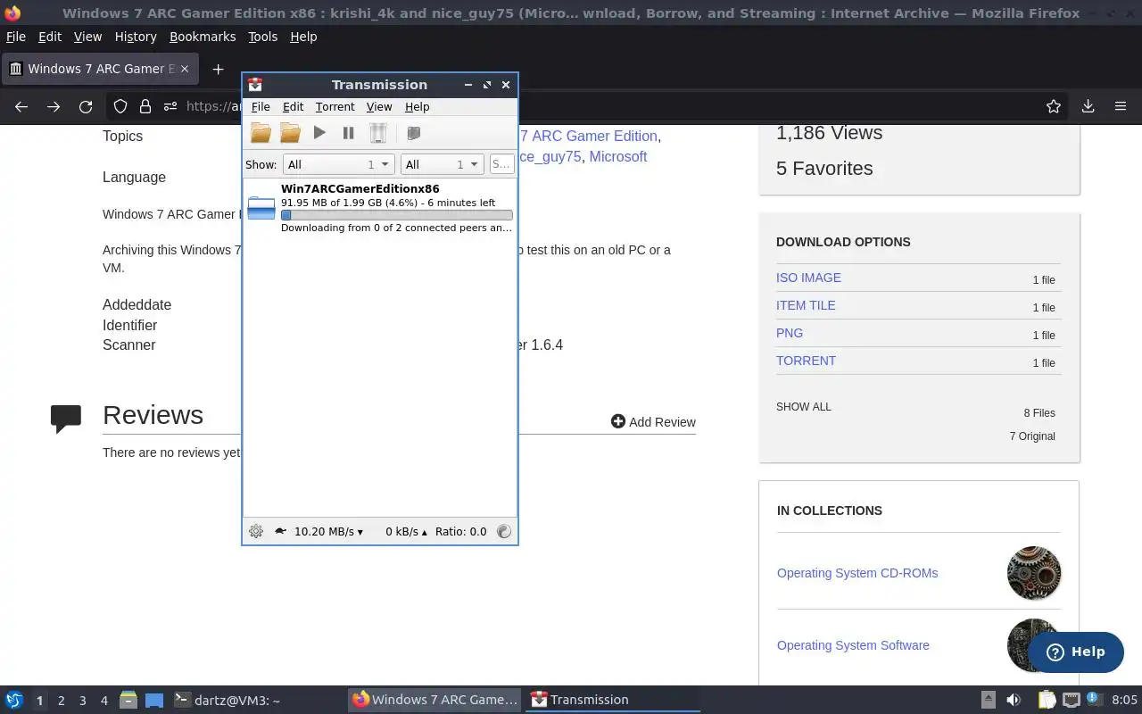The width and height of the screenshot is (1142, 714).
Task: Click the CD-ROMs collection gear thumbnail
Action: pyautogui.click(x=1034, y=573)
